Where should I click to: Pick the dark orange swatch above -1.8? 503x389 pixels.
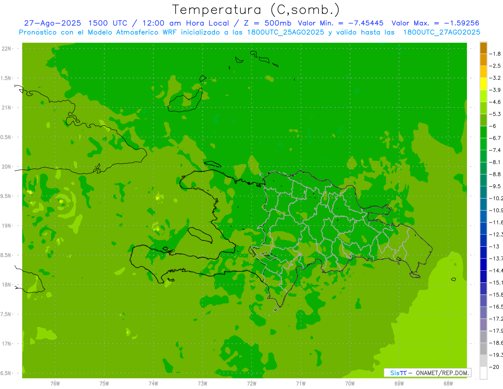pyautogui.click(x=483, y=48)
